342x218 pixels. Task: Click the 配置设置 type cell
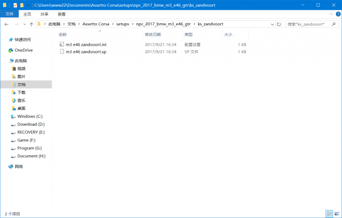pos(192,45)
